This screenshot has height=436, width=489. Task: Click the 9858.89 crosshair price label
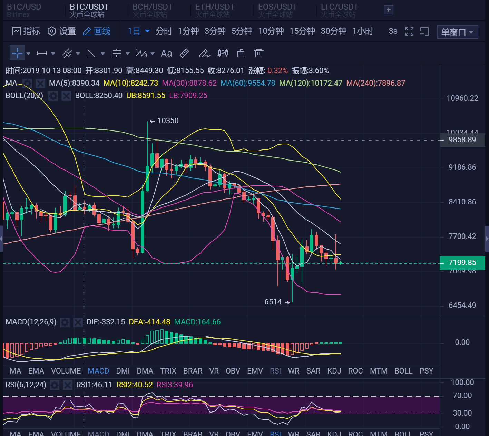click(x=462, y=140)
